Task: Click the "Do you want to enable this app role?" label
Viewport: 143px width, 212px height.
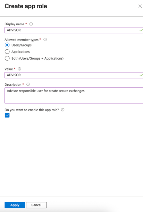Action: pyautogui.click(x=32, y=110)
